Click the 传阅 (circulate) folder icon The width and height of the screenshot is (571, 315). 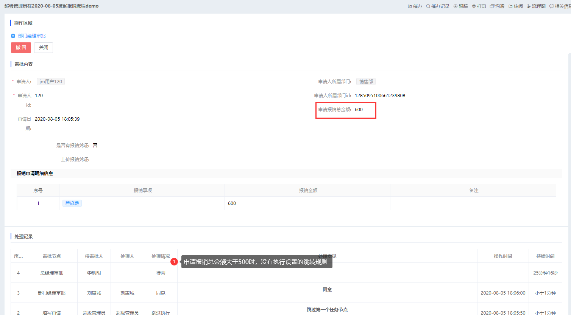coord(510,6)
